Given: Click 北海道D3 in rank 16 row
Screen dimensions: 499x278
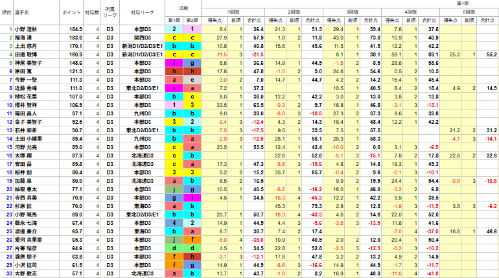Looking at the screenshot, I should click(143, 156).
